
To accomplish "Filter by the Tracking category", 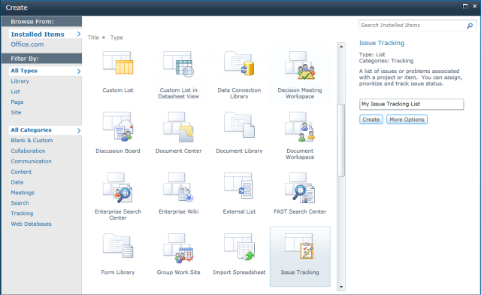I will click(22, 213).
